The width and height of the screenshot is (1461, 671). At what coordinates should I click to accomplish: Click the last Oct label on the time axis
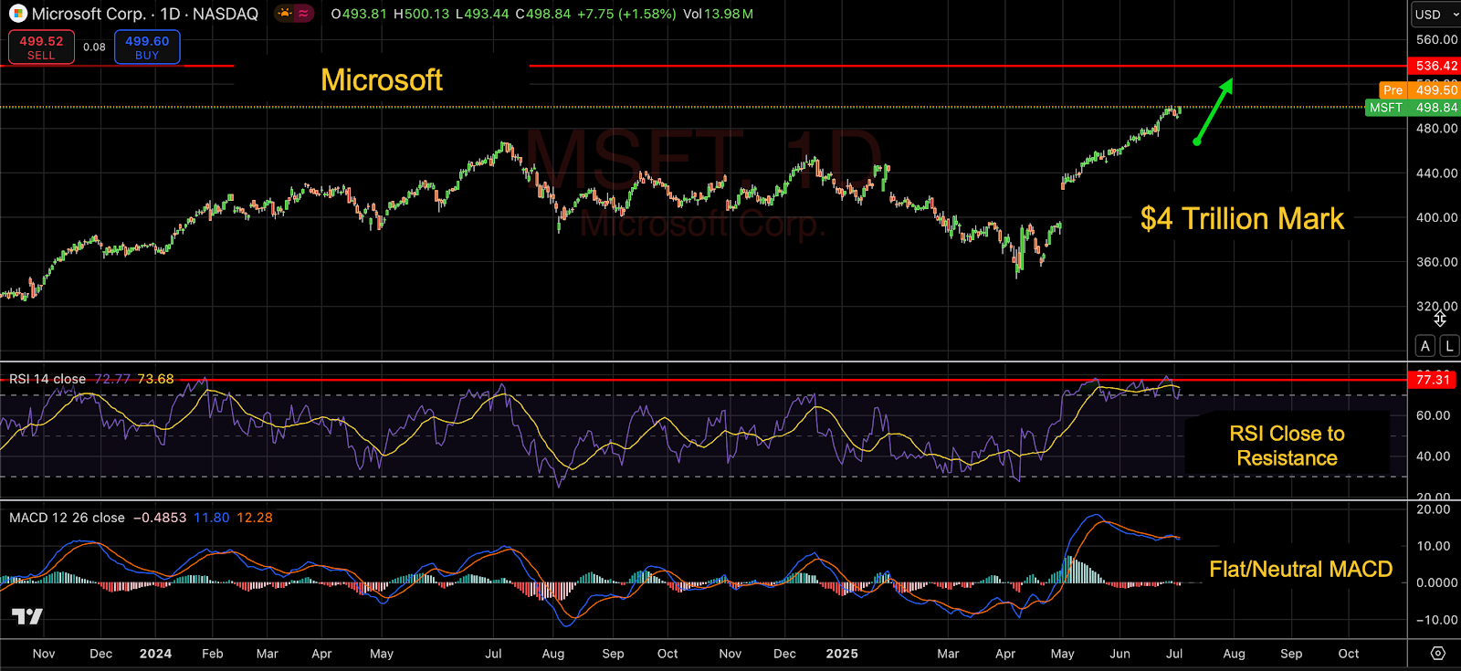tap(1349, 654)
